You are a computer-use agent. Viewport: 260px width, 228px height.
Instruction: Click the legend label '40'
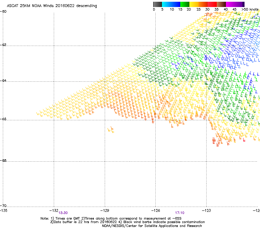226,9
